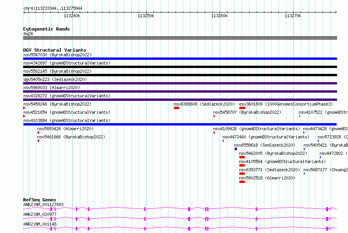Click the DGV Structural Variants track title

tap(55, 50)
